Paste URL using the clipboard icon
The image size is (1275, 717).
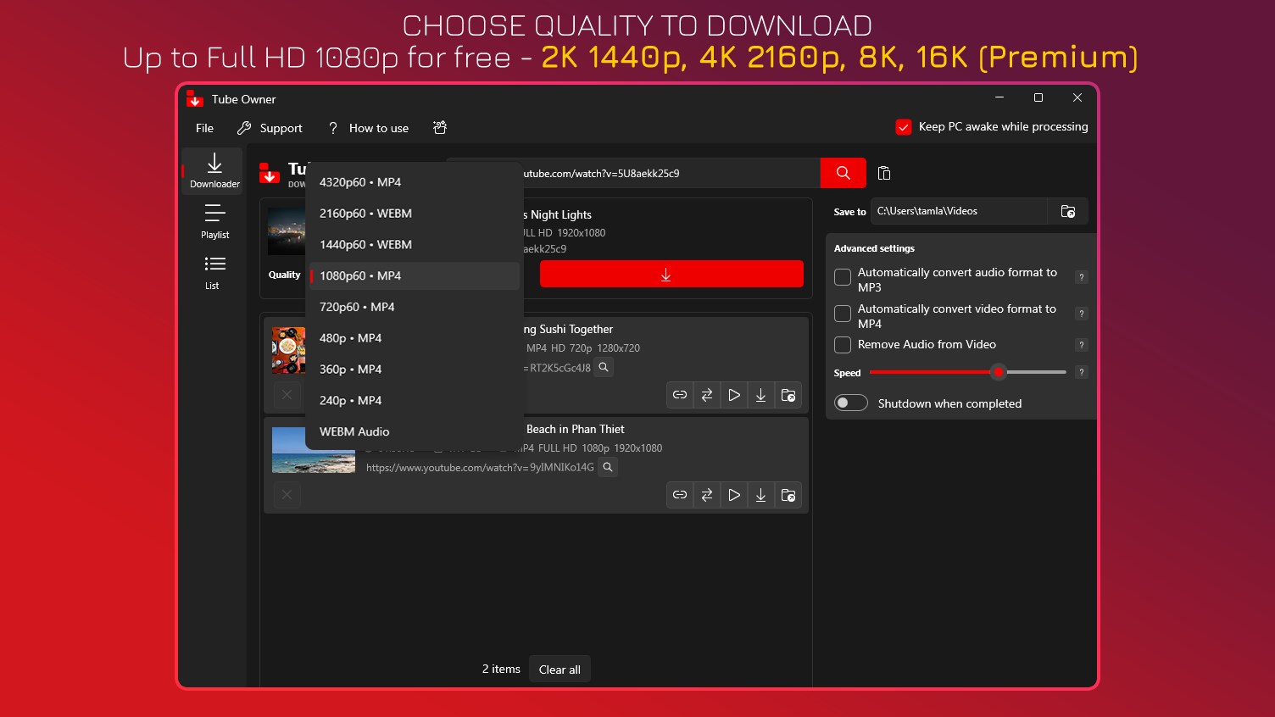tap(883, 173)
